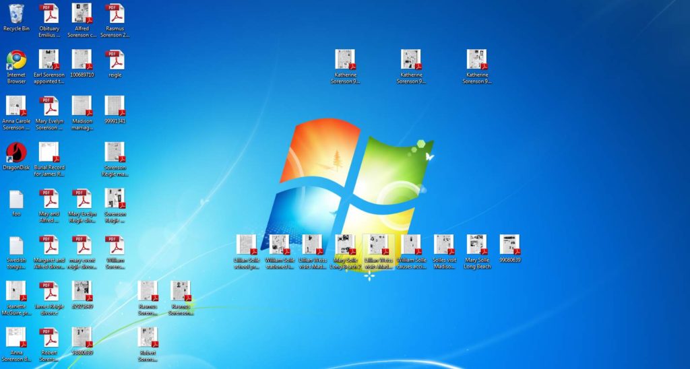Open Burial Record for James R PDF
This screenshot has height=369, width=690.
point(49,152)
